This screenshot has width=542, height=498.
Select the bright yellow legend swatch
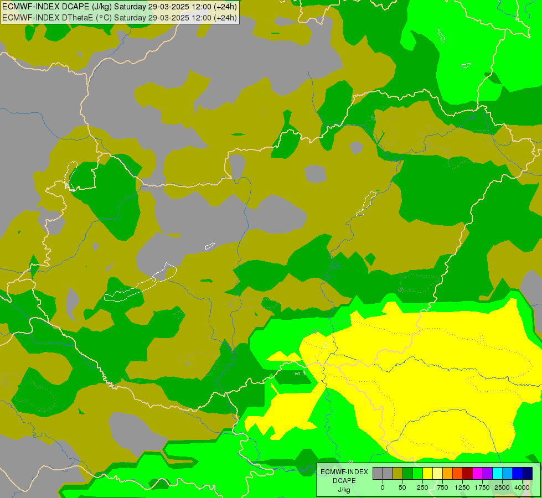(427, 473)
